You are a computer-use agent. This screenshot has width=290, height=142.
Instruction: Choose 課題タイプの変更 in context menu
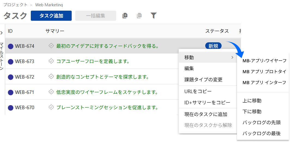click(x=203, y=79)
